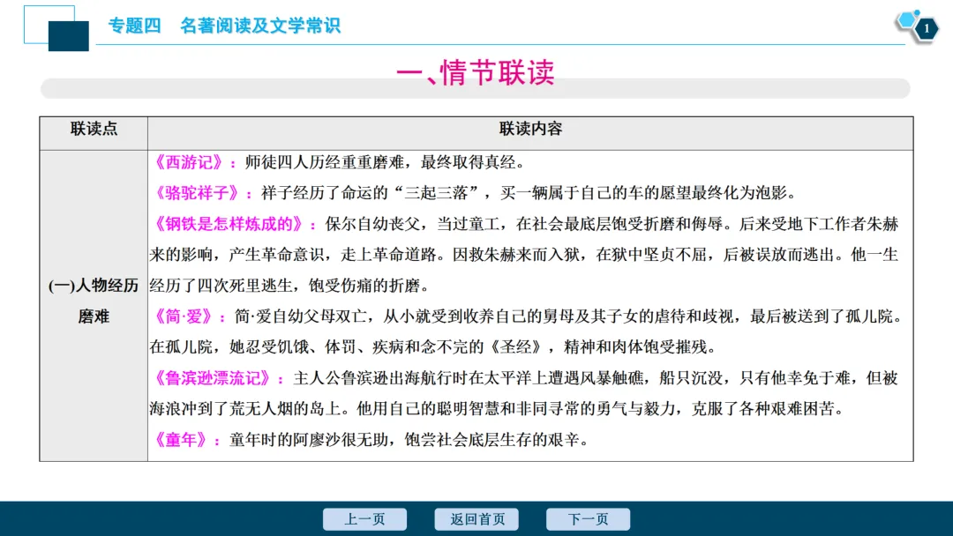Click the dark hexagon page number 1 badge

[926, 29]
